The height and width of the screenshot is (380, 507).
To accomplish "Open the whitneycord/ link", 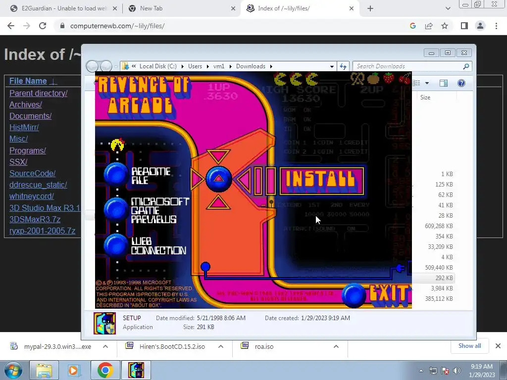I will pyautogui.click(x=31, y=196).
